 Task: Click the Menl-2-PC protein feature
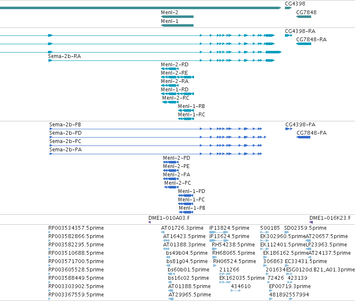point(171,187)
